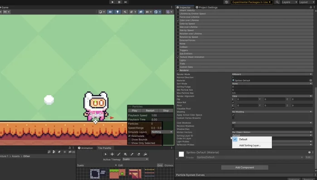Click the Sprites-Default material white color preview

(x=181, y=154)
